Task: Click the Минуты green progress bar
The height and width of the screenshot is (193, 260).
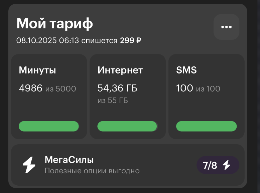Action: point(49,126)
